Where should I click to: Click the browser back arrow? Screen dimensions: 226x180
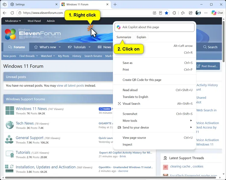coord(5,13)
